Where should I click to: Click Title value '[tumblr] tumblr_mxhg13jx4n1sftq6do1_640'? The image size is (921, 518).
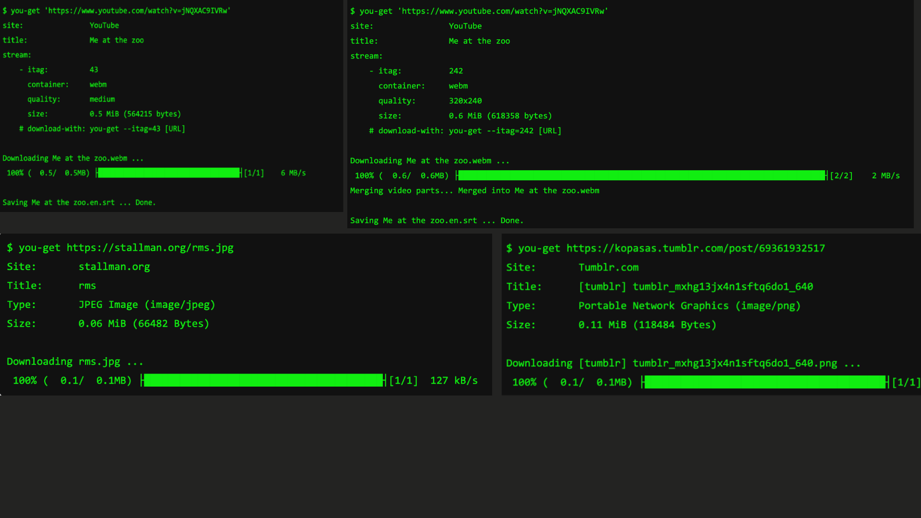point(696,287)
